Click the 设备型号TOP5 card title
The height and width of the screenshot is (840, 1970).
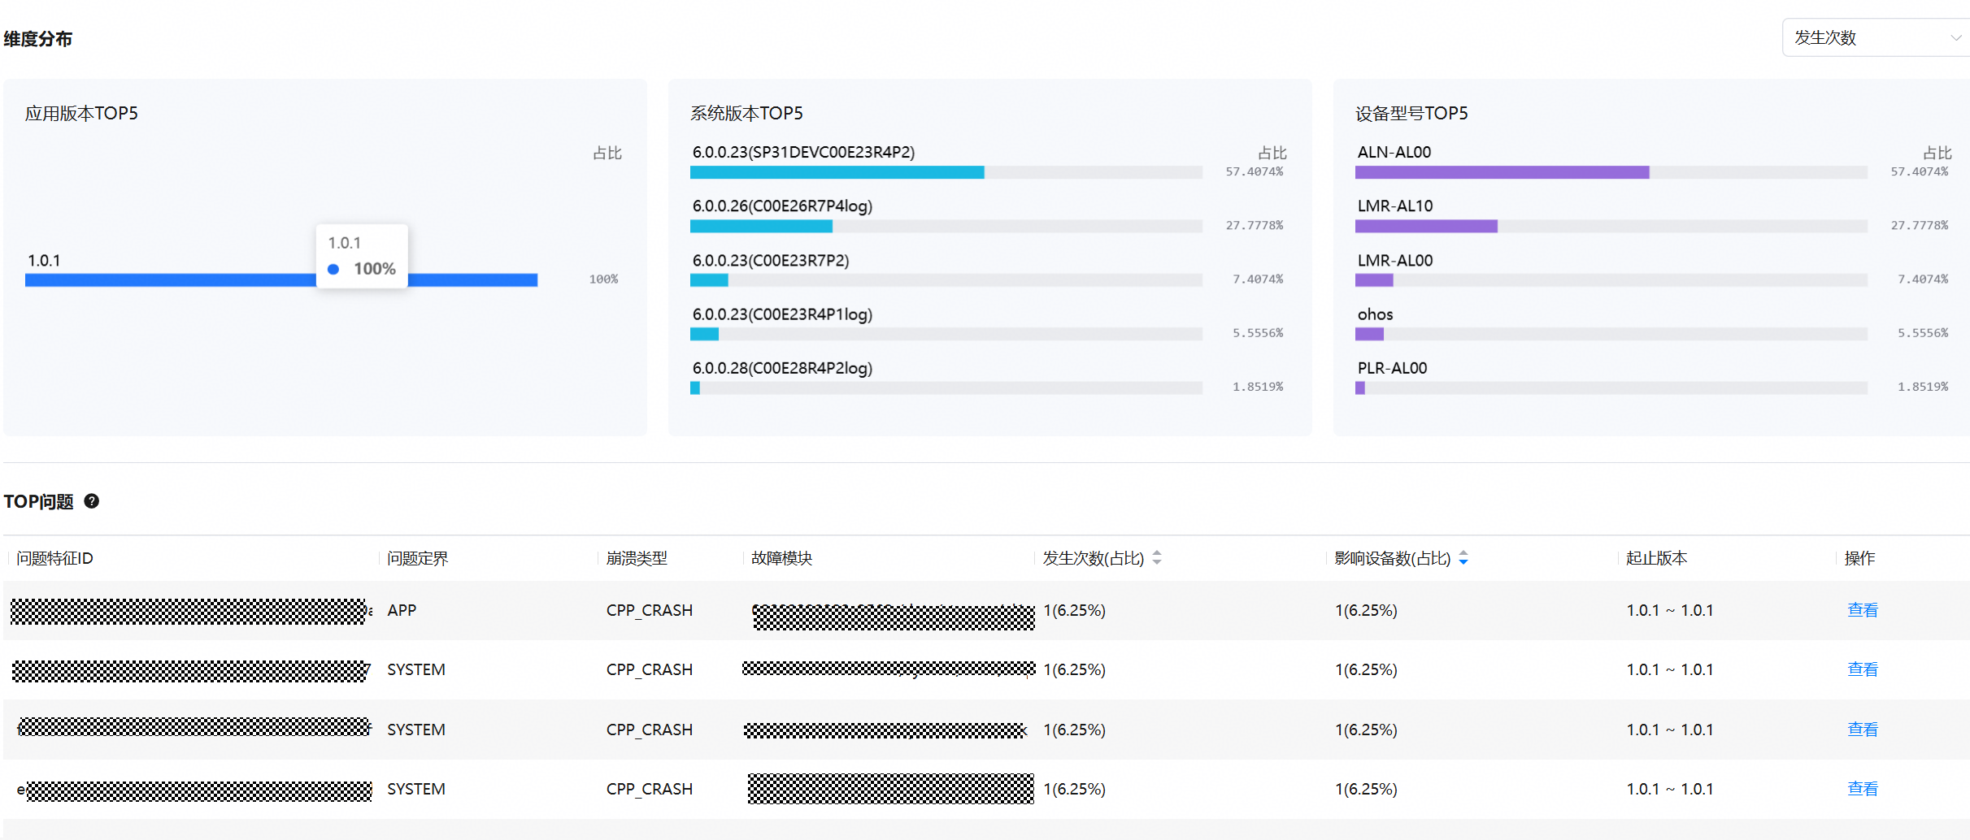[x=1411, y=113]
